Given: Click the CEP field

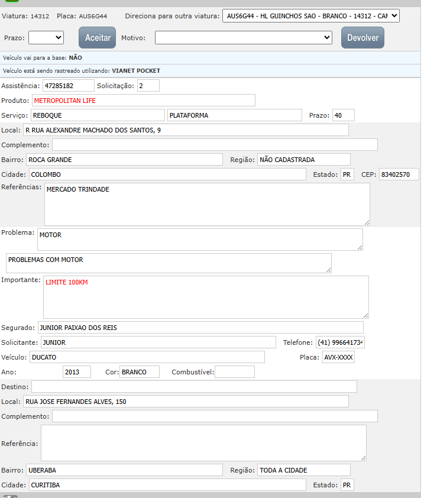Looking at the screenshot, I should pyautogui.click(x=399, y=174).
